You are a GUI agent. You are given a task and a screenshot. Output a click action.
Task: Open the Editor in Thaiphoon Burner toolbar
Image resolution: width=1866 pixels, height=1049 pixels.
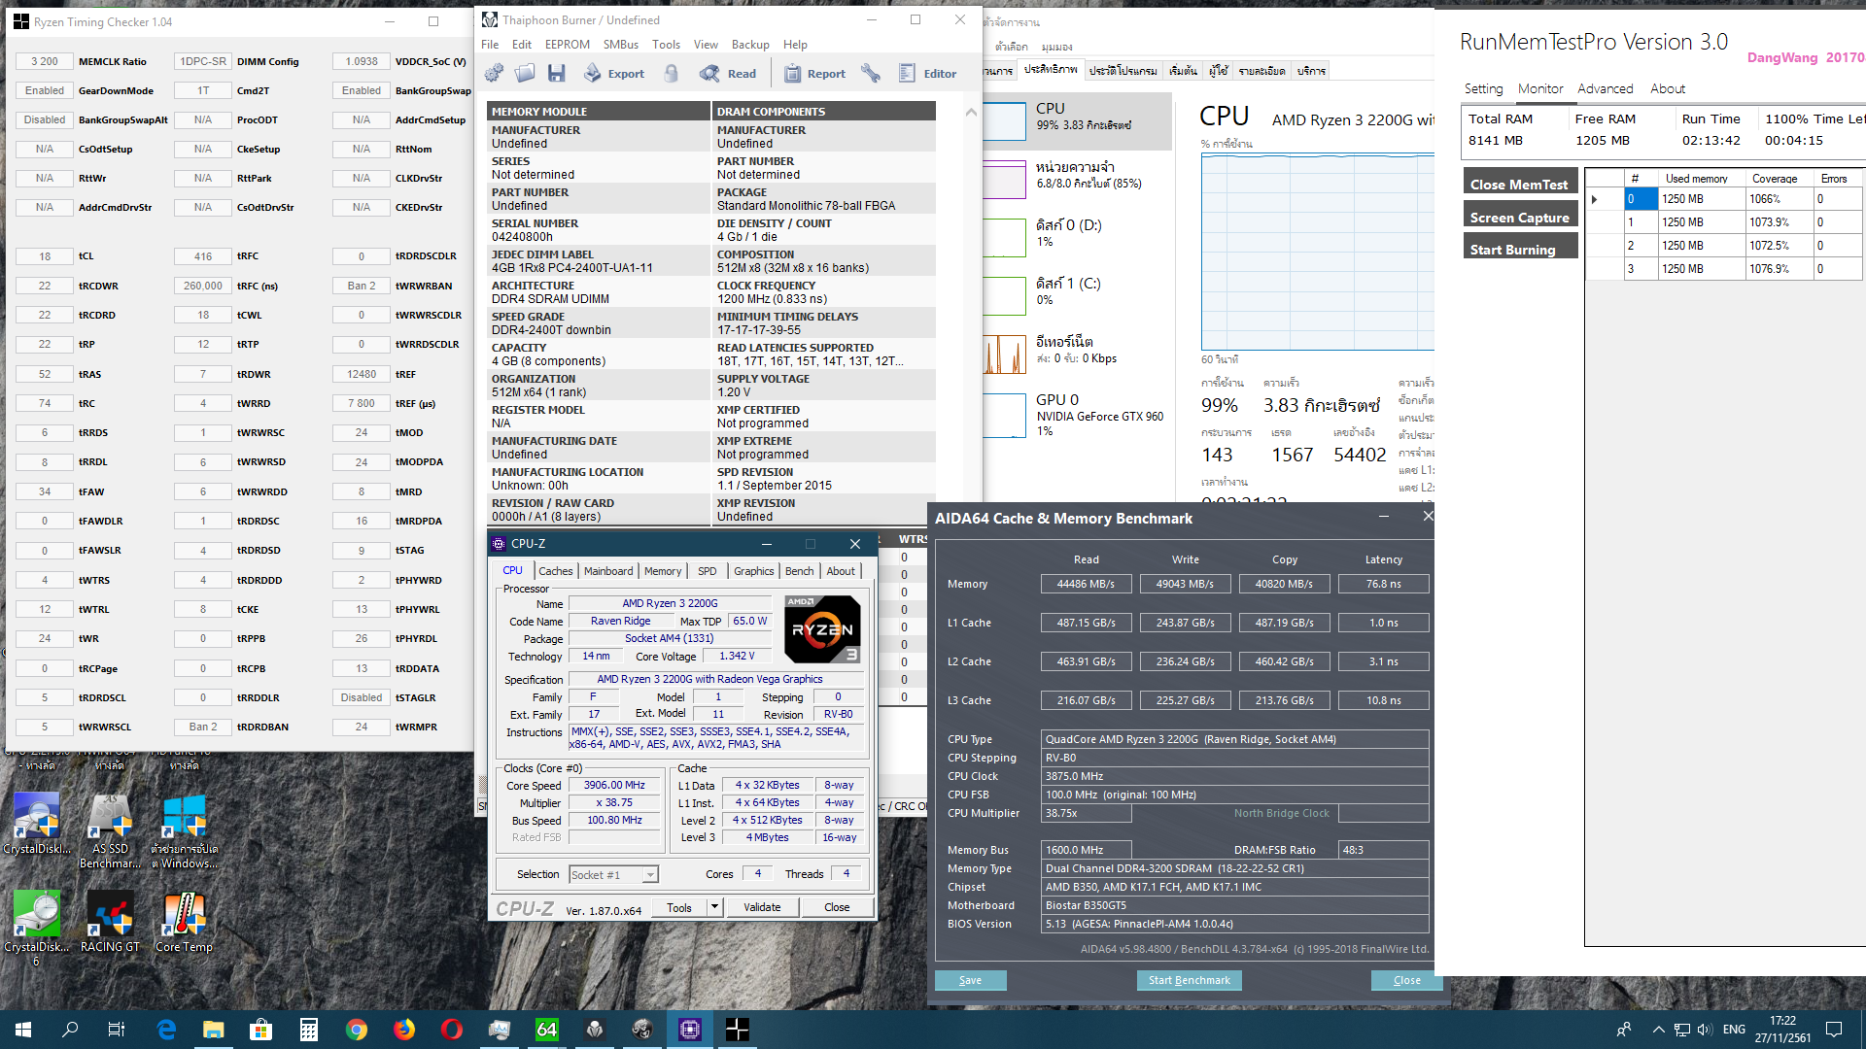[x=928, y=73]
